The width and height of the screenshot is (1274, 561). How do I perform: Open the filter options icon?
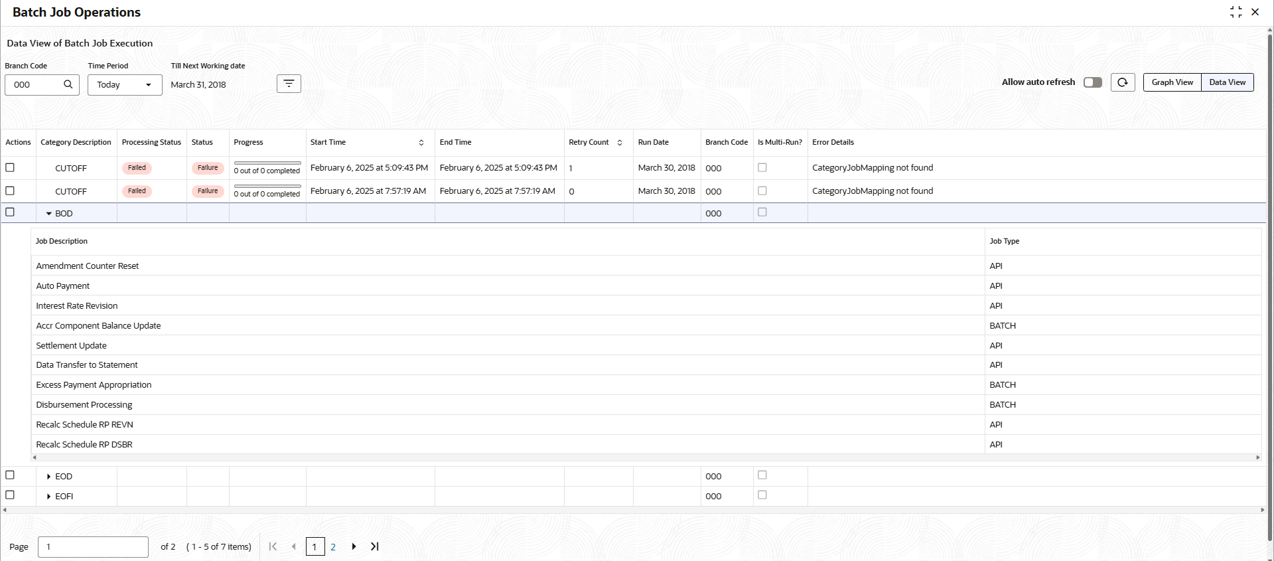click(x=289, y=84)
